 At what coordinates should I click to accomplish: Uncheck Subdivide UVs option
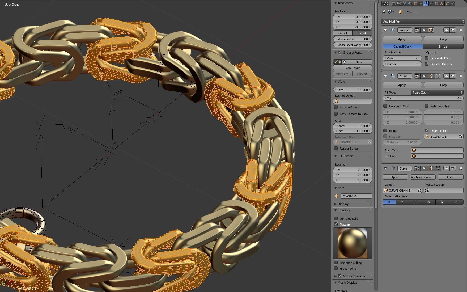tap(427, 58)
